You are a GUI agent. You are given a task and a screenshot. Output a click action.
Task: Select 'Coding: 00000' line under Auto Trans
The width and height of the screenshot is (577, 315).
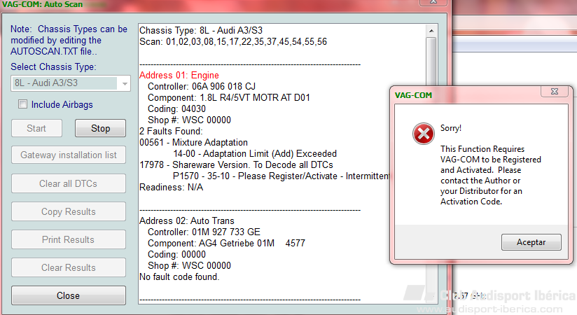point(176,254)
